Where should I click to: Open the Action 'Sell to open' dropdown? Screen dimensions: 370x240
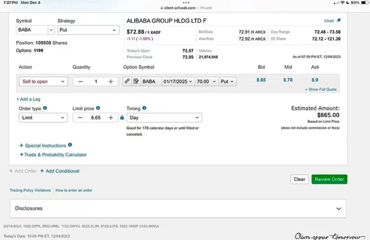(43, 82)
